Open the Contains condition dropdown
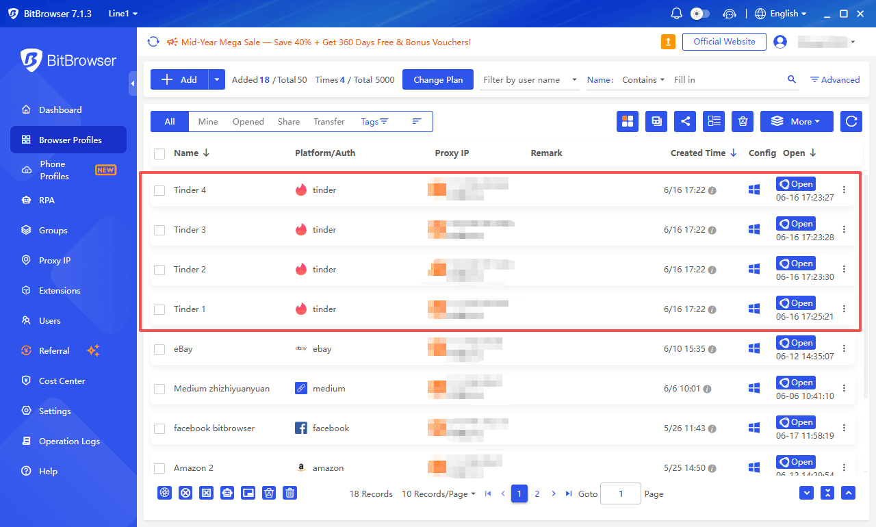 tap(643, 80)
